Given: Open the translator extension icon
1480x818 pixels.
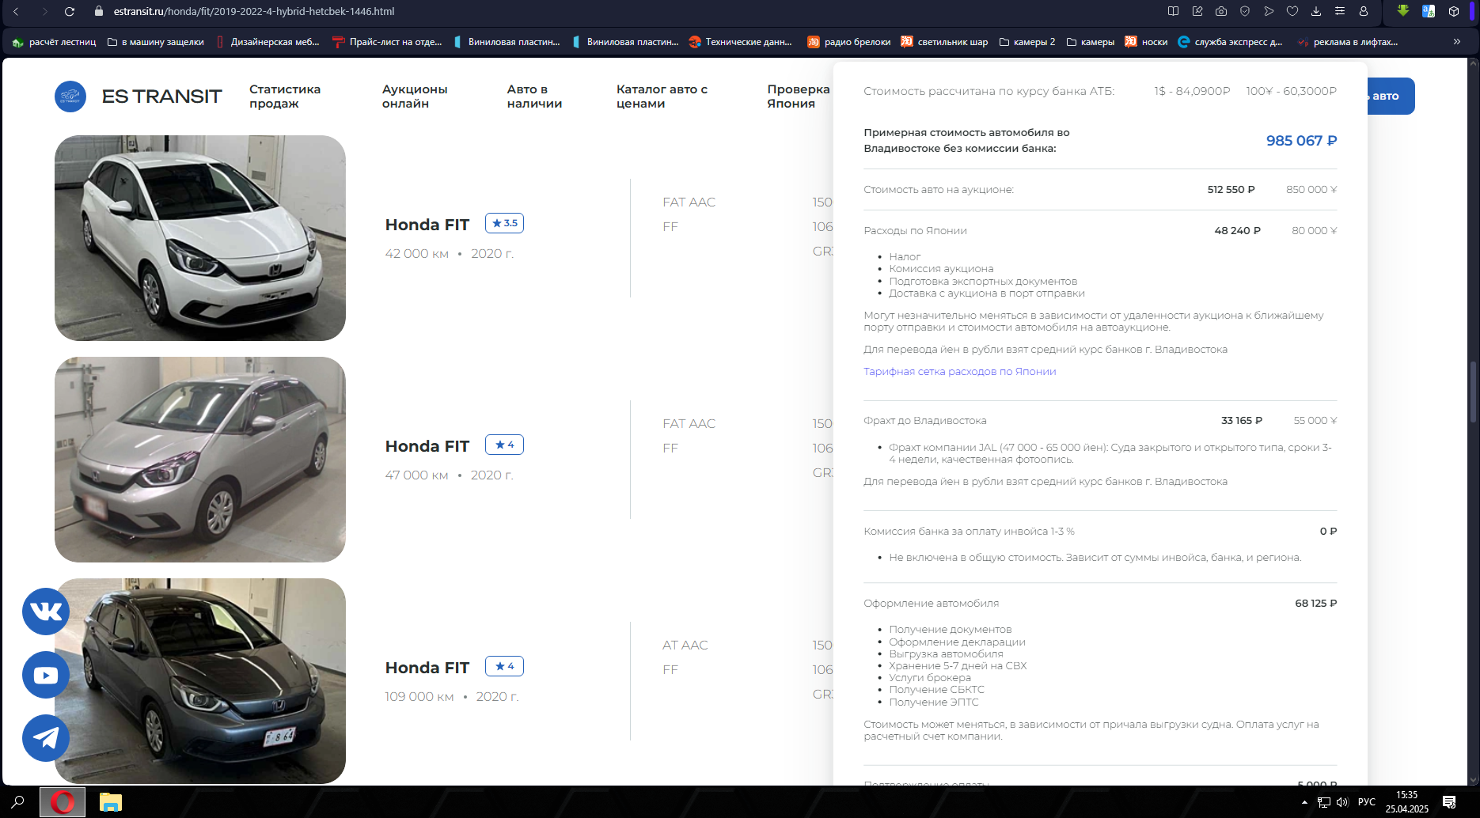Looking at the screenshot, I should coord(1429,11).
